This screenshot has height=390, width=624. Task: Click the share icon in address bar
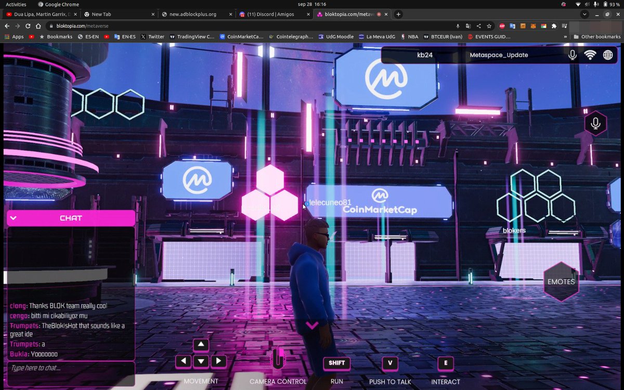click(x=478, y=25)
